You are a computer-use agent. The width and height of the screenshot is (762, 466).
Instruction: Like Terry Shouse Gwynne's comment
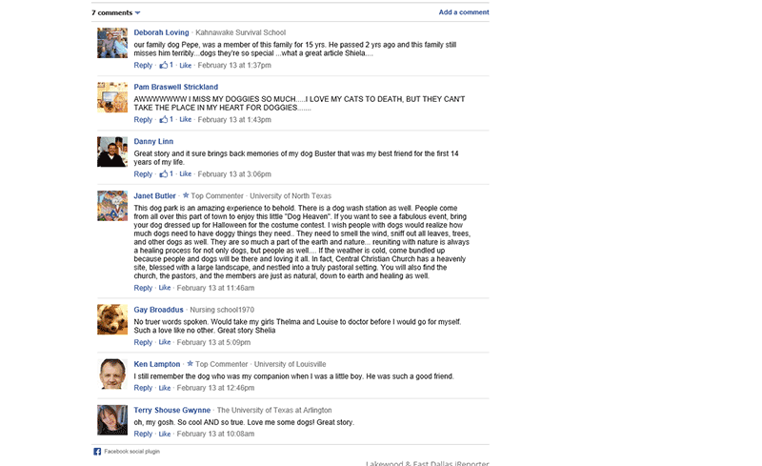tap(165, 434)
